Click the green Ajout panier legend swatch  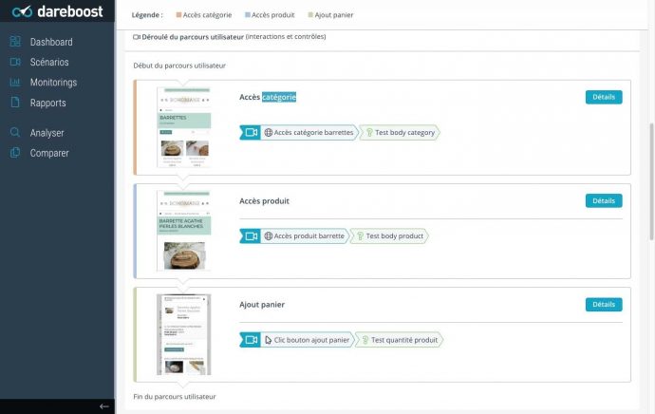[310, 15]
